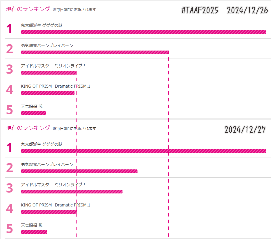Click the rank 2 number in the 12/26 ranking
Screen dimensions: 271x239
pyautogui.click(x=9, y=49)
